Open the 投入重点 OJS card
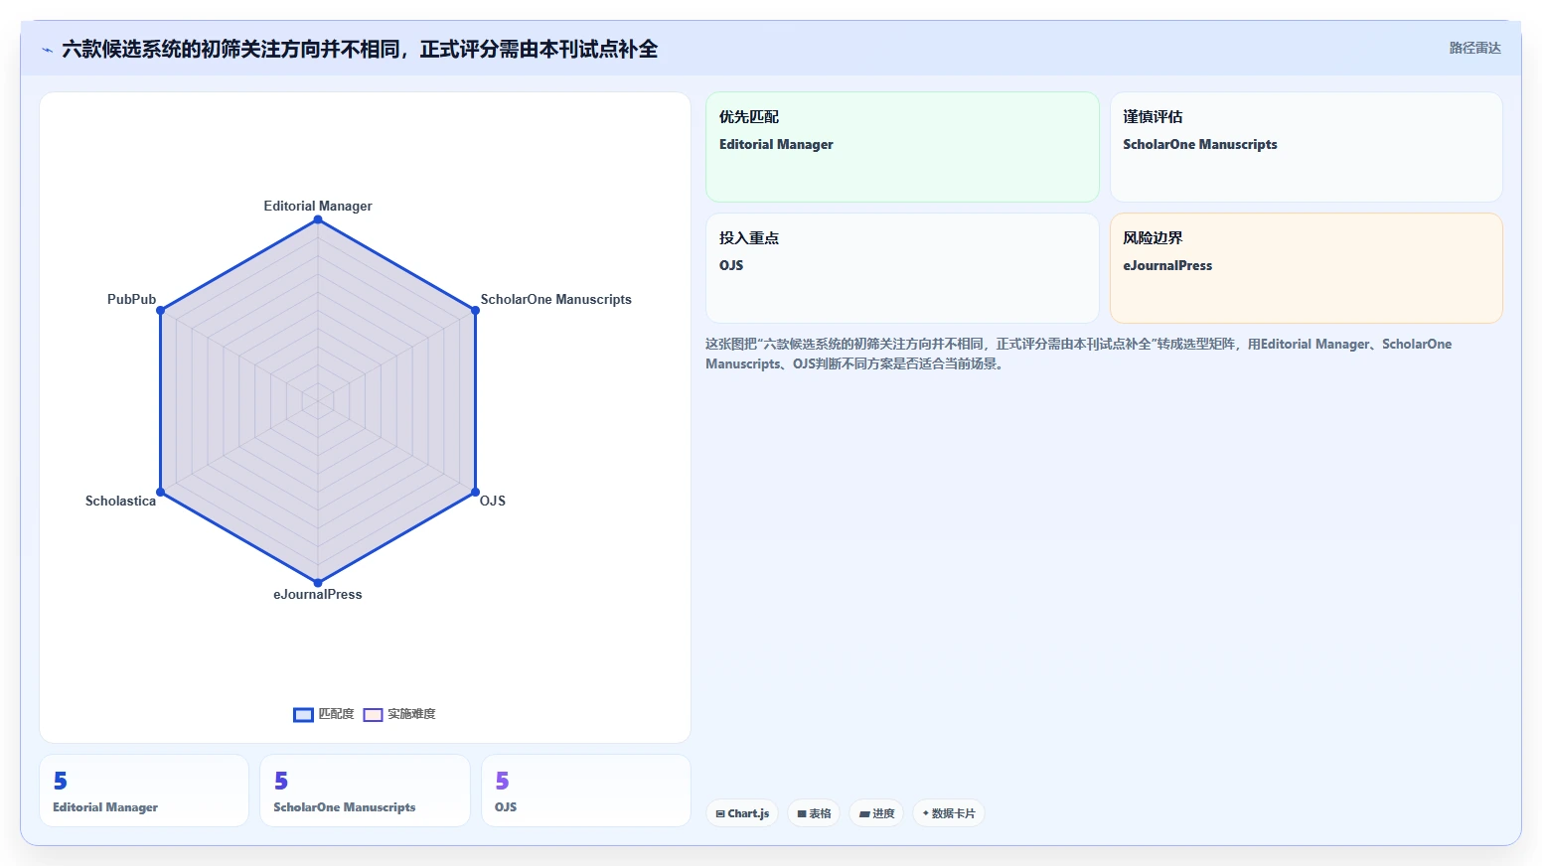 (x=902, y=268)
